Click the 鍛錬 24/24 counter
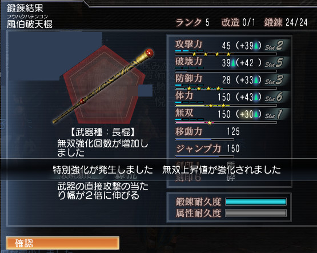The width and height of the screenshot is (317, 253). pyautogui.click(x=286, y=22)
